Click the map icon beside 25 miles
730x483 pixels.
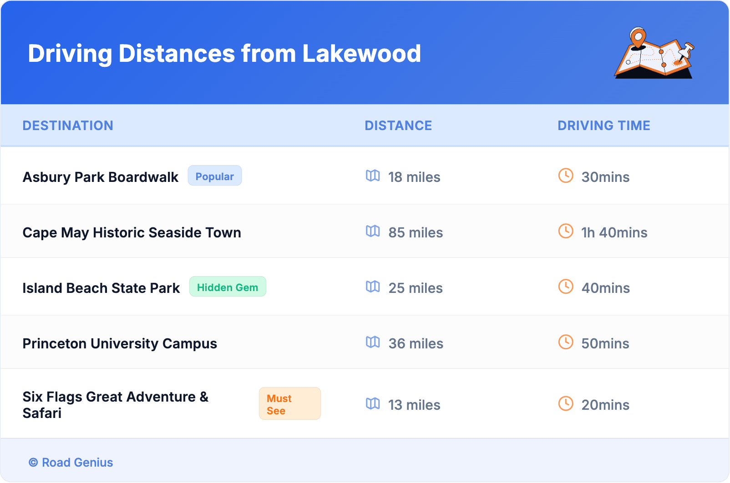point(373,287)
